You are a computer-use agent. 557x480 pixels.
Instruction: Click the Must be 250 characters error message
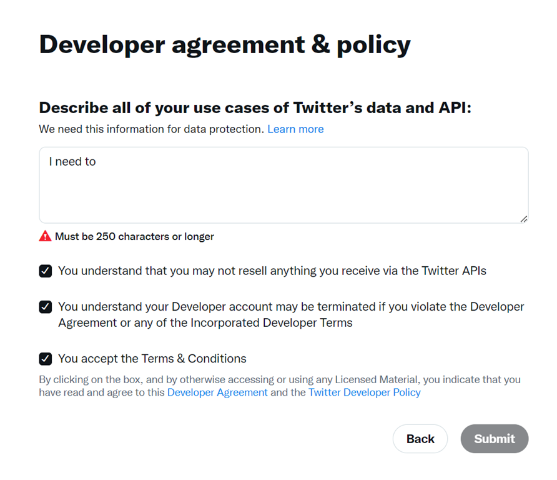click(134, 237)
